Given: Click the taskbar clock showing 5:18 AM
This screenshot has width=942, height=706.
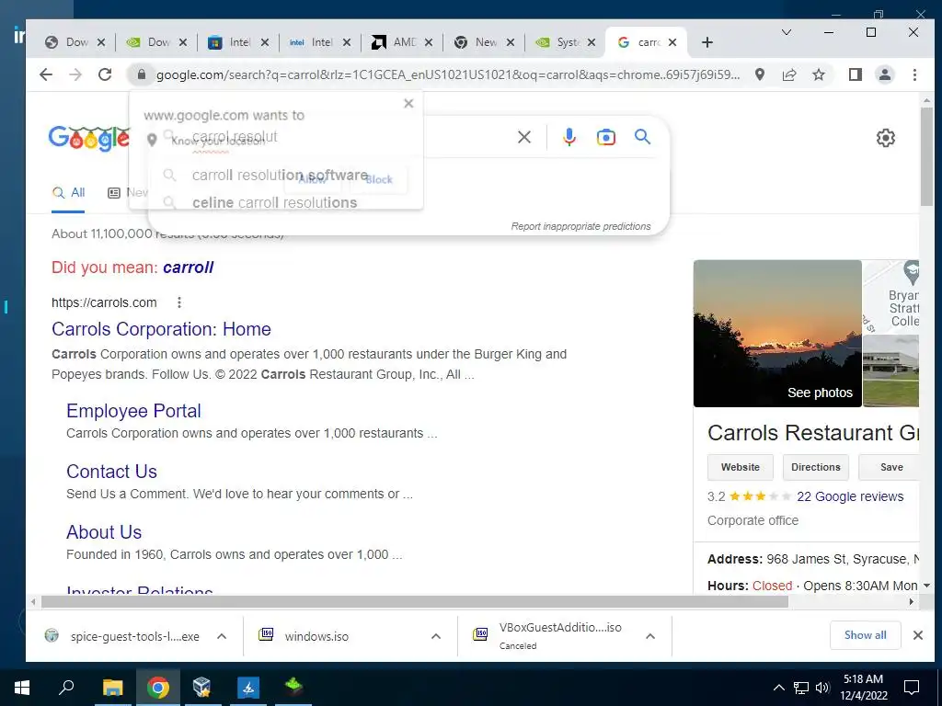Looking at the screenshot, I should [863, 688].
